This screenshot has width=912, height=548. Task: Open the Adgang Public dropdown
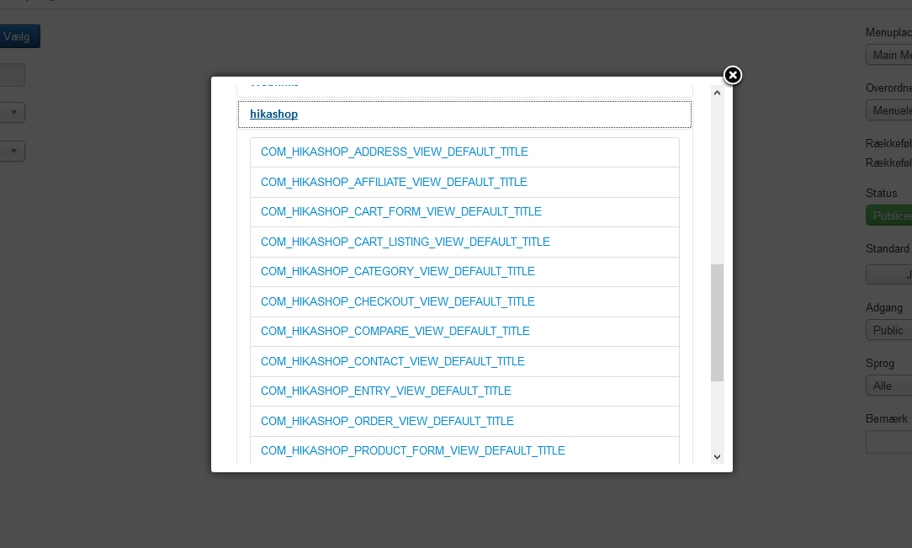(x=888, y=330)
